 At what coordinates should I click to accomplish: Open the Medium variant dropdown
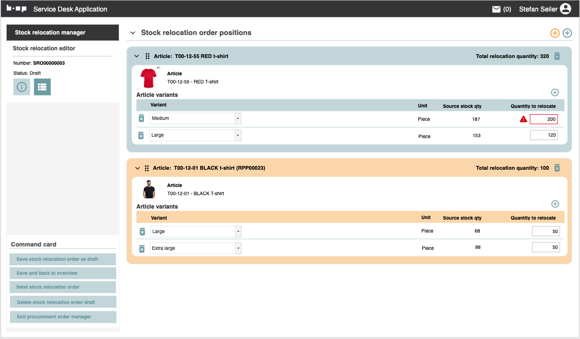[x=237, y=118]
